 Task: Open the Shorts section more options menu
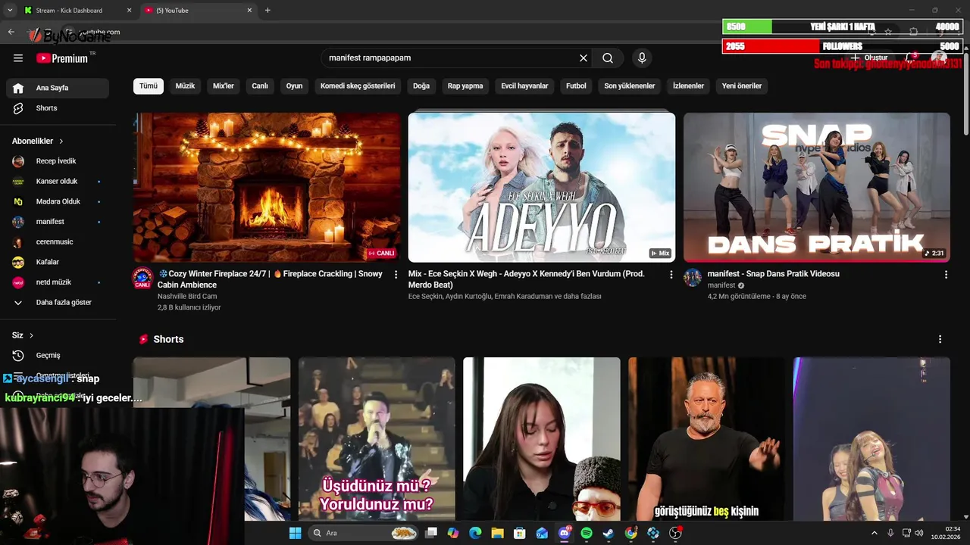[x=940, y=339]
